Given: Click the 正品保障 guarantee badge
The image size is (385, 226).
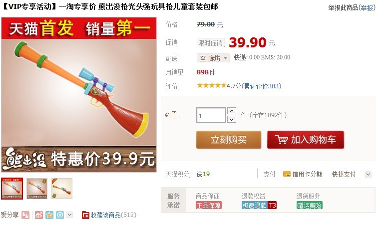Looking at the screenshot, I should (x=209, y=205).
